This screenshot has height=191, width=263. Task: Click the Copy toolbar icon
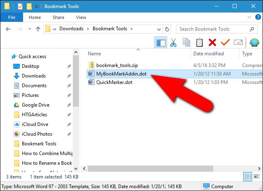(x=187, y=42)
